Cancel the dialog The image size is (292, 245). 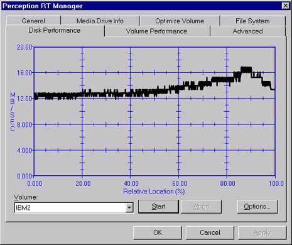click(x=210, y=232)
